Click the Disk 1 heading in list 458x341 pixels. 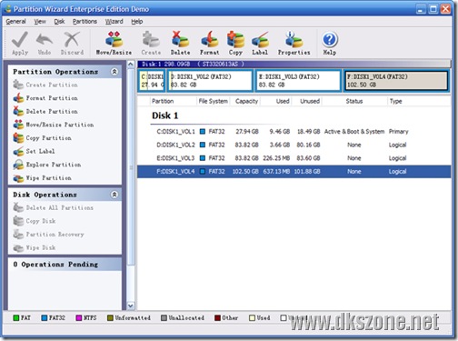[165, 115]
